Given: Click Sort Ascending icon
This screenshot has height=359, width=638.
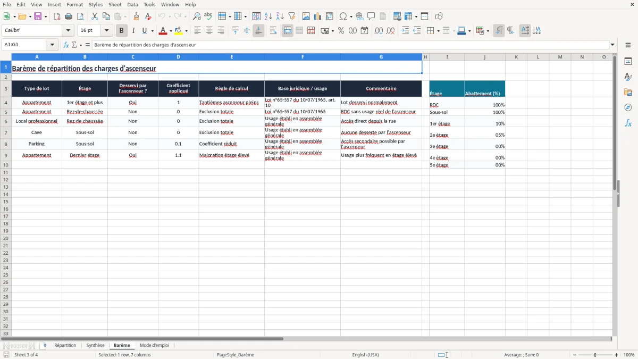Looking at the screenshot, I should point(268,16).
